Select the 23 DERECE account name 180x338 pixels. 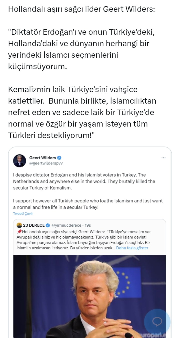pos(34,225)
